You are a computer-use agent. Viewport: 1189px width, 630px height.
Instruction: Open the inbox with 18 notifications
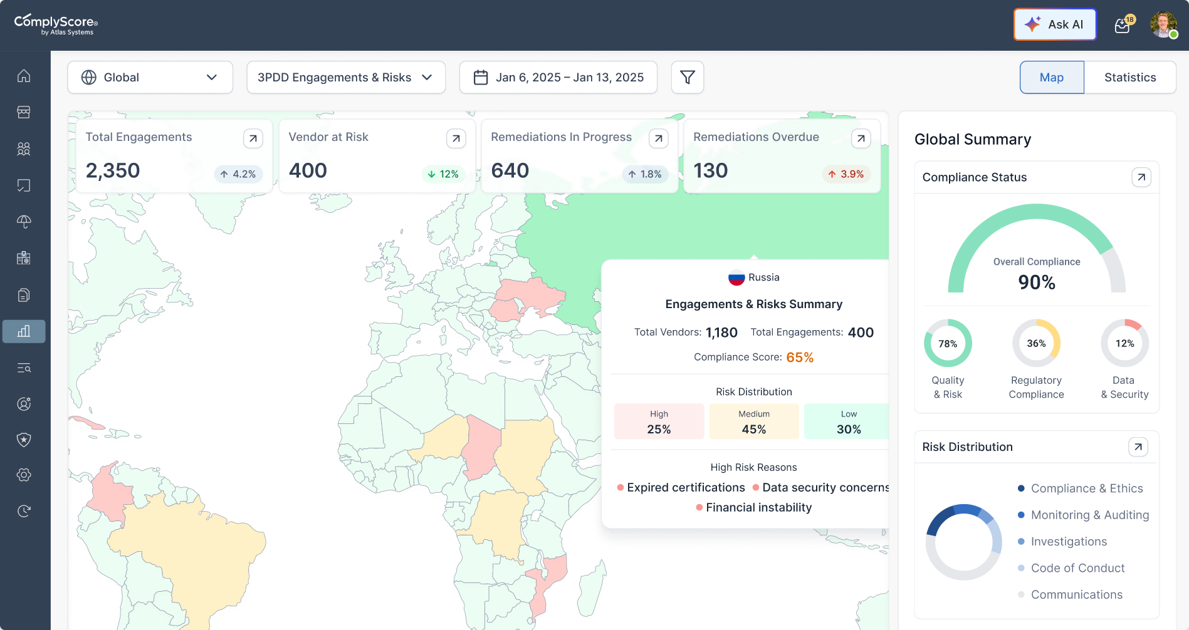point(1122,25)
